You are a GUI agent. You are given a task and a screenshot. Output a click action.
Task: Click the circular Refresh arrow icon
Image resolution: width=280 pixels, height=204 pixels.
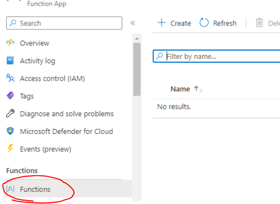click(x=204, y=23)
